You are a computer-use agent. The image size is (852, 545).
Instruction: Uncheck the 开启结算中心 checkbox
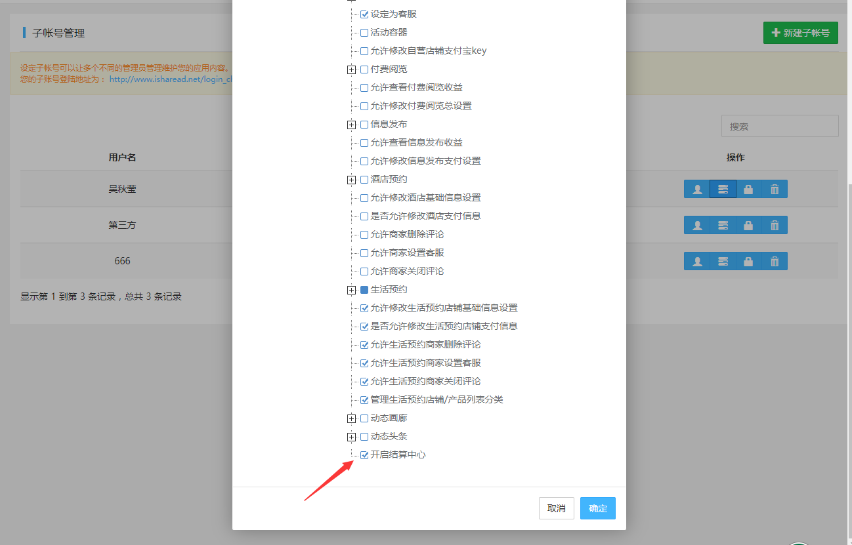click(x=364, y=454)
